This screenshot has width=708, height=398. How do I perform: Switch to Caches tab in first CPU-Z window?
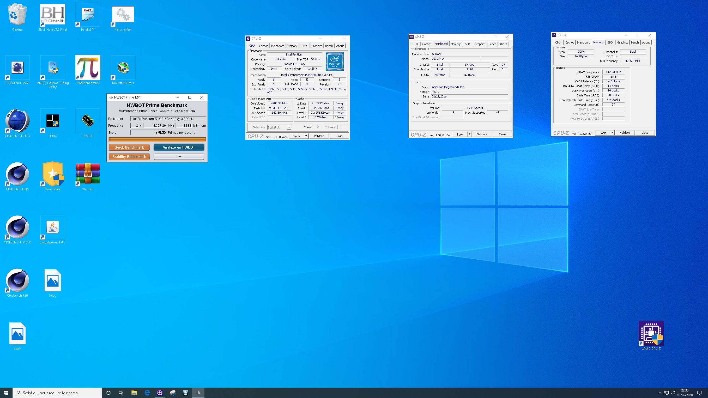pos(263,46)
